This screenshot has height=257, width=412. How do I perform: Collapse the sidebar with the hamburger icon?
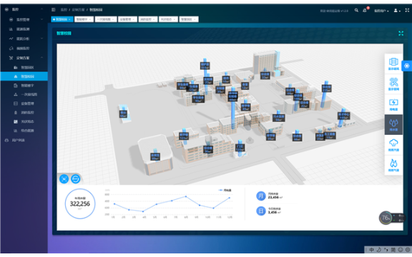point(54,10)
